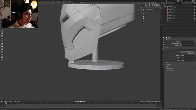Open the outliner filter dropdown
Screen dimensions: 196x110
(192, 3)
